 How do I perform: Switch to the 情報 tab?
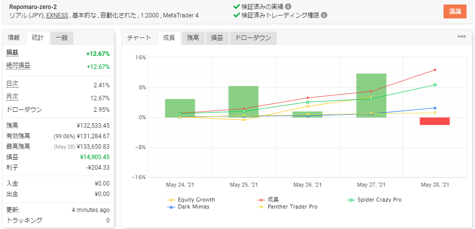coord(14,38)
